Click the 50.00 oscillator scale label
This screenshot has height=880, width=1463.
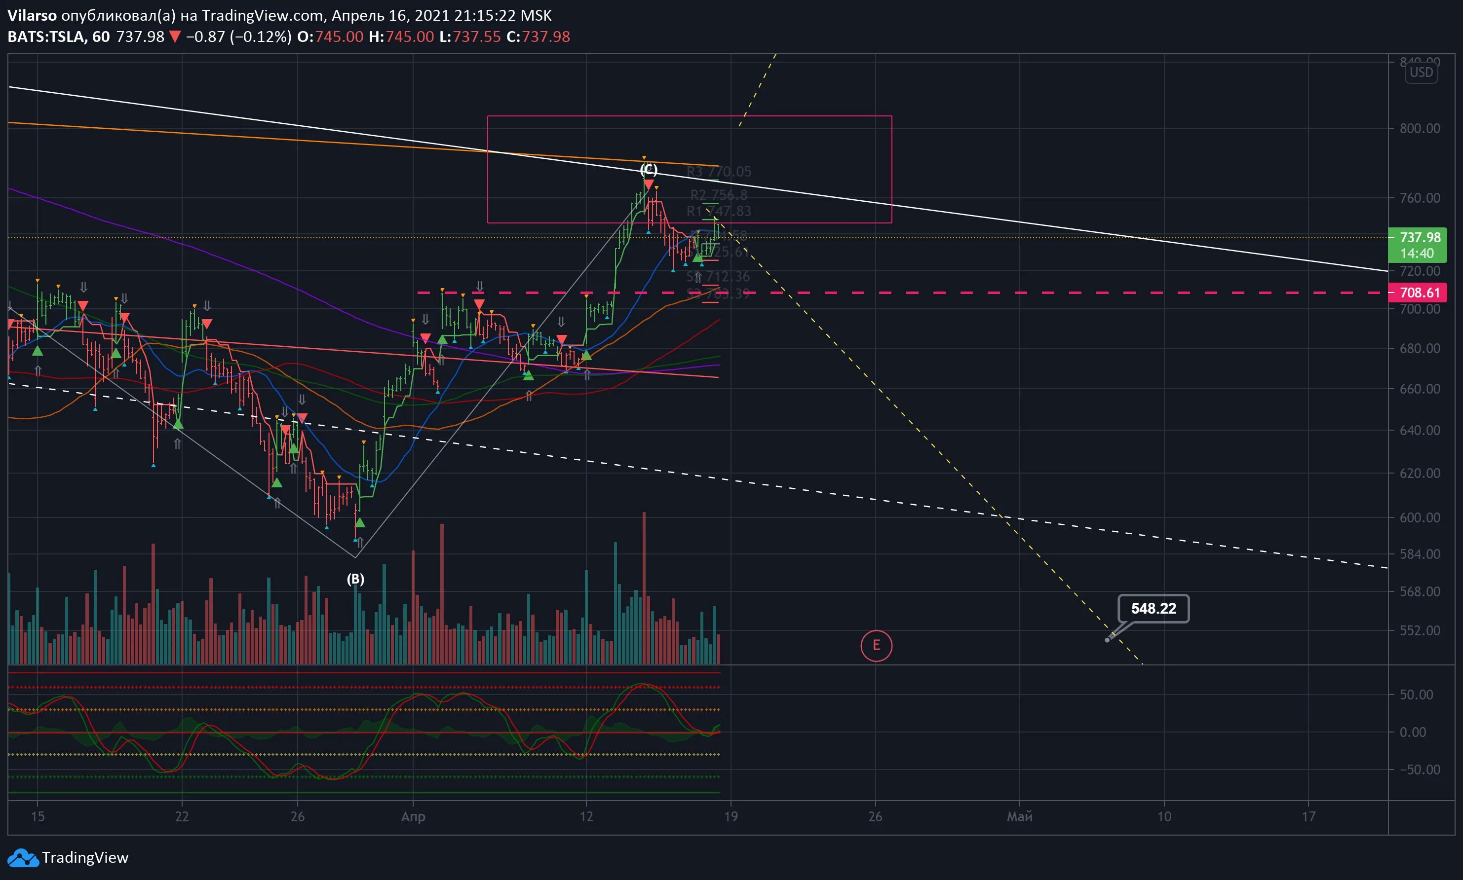(x=1416, y=695)
